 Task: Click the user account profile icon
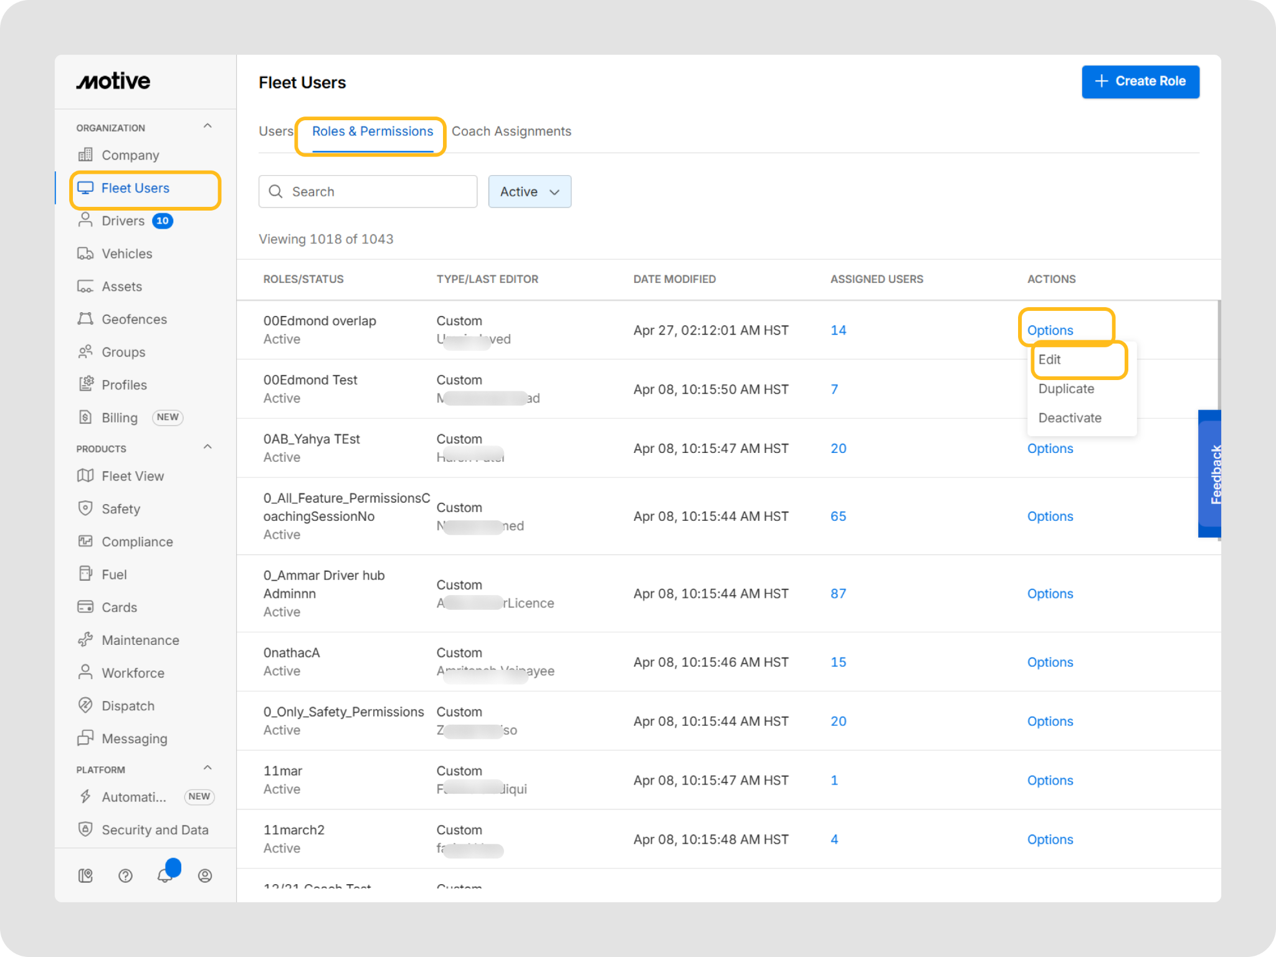tap(205, 875)
